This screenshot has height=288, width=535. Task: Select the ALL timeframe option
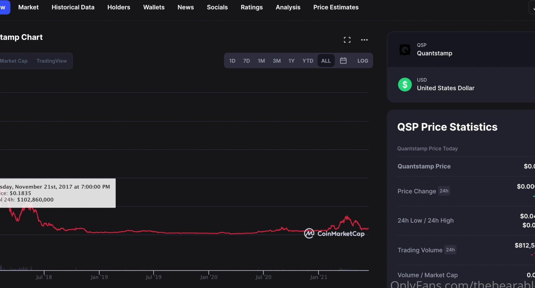[326, 61]
